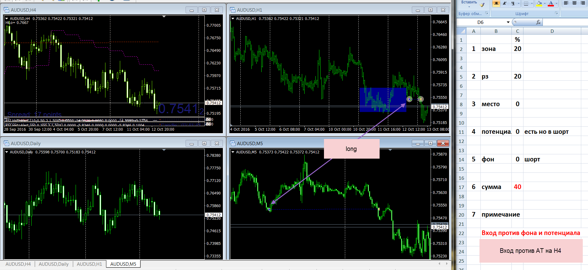Screen dimensions: 588x270
Task: Open the Буфер обмена dialog launcher
Action: pyautogui.click(x=487, y=13)
